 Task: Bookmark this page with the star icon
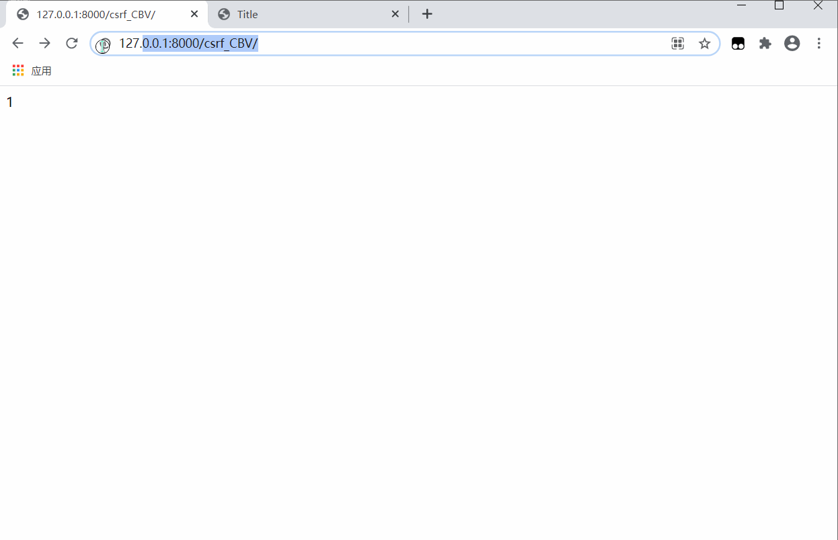point(704,44)
